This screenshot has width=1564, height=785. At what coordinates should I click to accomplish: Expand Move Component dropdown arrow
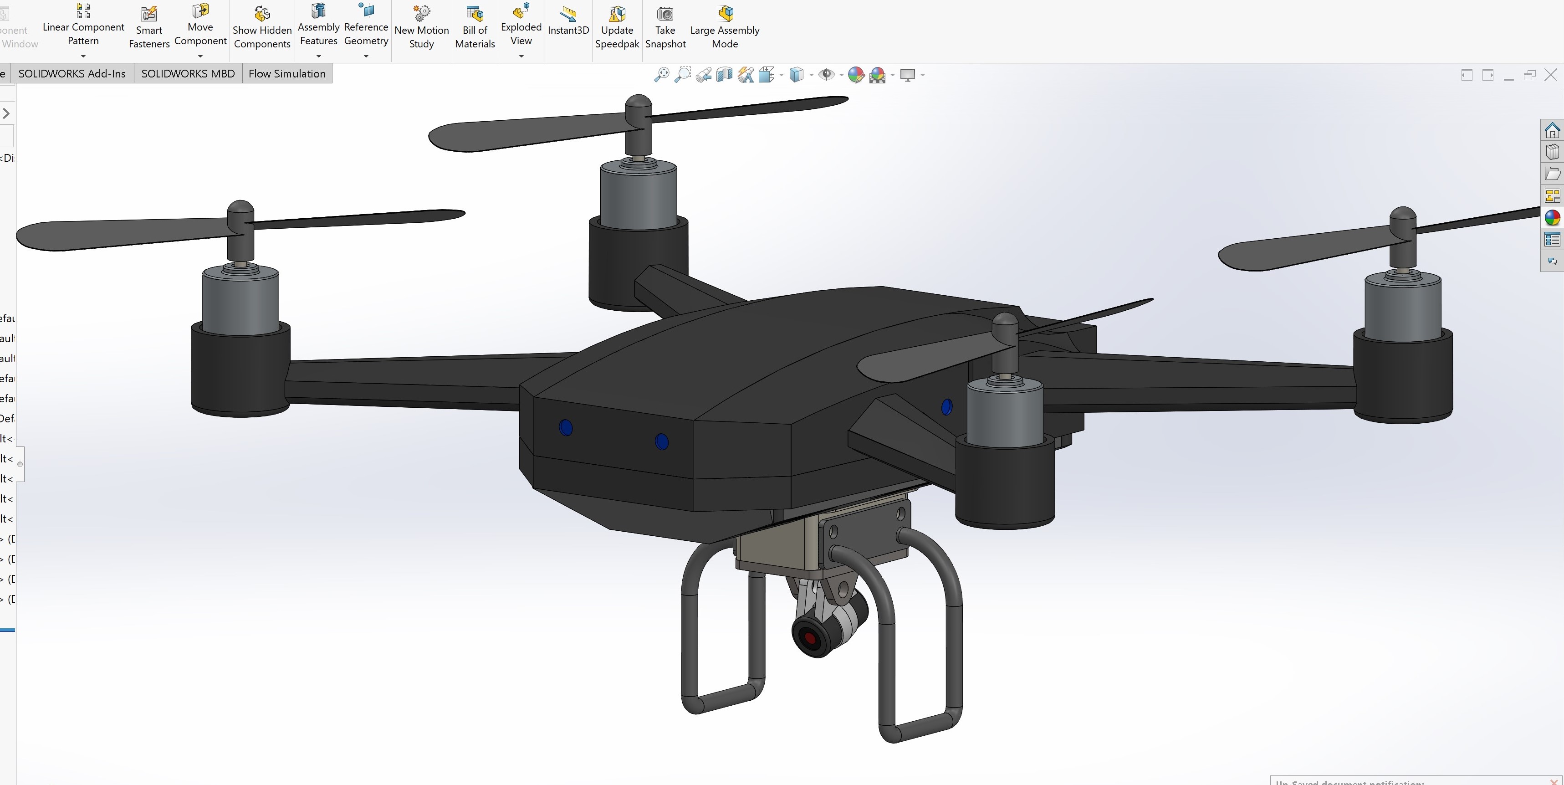[200, 56]
